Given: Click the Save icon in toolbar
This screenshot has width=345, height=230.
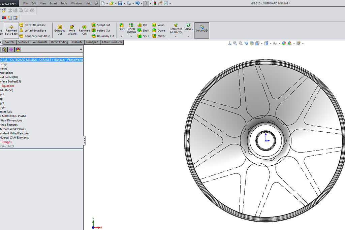Looking at the screenshot, I should click(x=120, y=3).
